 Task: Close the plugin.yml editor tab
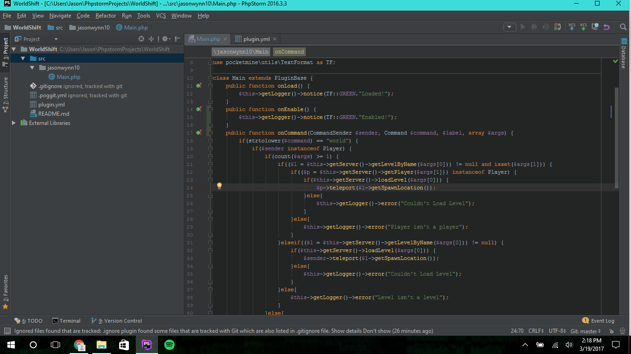pyautogui.click(x=274, y=39)
